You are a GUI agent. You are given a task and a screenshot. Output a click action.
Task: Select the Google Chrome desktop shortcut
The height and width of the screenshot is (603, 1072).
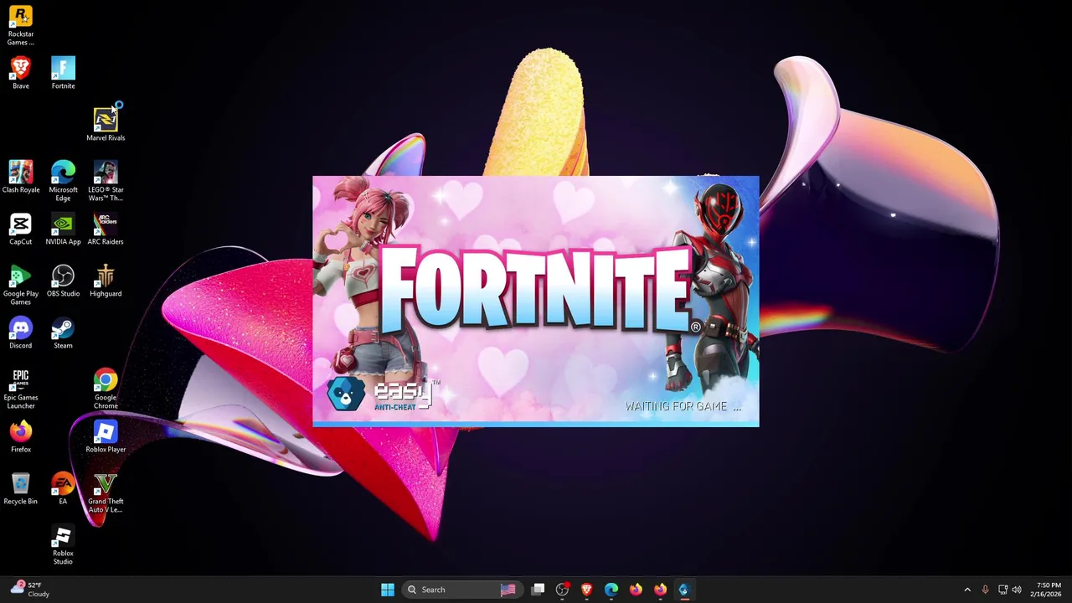pos(106,389)
